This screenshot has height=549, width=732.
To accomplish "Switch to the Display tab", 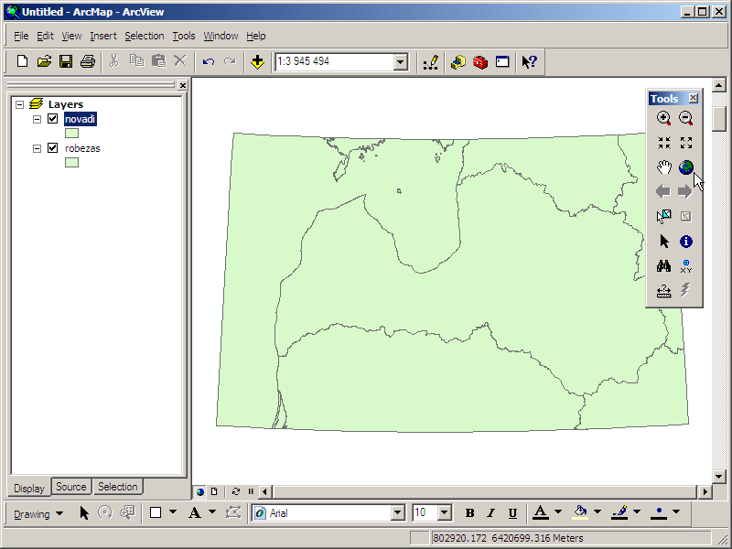I will (x=29, y=489).
